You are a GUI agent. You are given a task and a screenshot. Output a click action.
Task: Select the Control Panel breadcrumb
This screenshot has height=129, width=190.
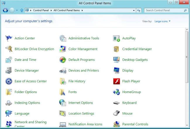(41, 11)
